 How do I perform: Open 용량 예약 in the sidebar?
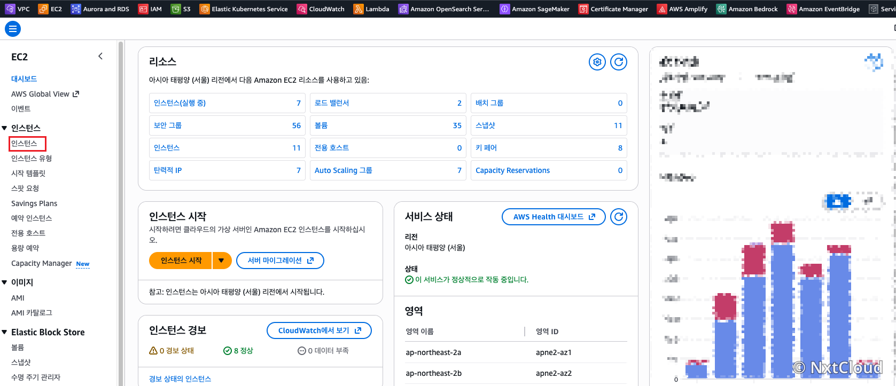[x=25, y=248]
